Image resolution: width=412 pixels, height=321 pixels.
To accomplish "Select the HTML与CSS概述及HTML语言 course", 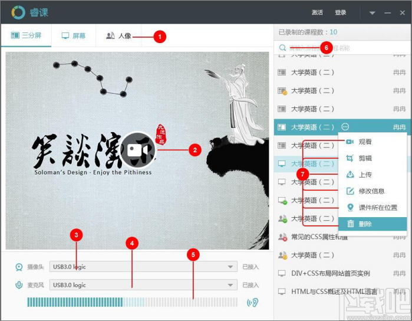I will (342, 291).
